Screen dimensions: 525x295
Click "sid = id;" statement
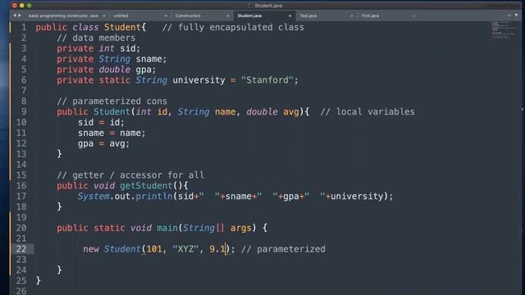point(101,122)
